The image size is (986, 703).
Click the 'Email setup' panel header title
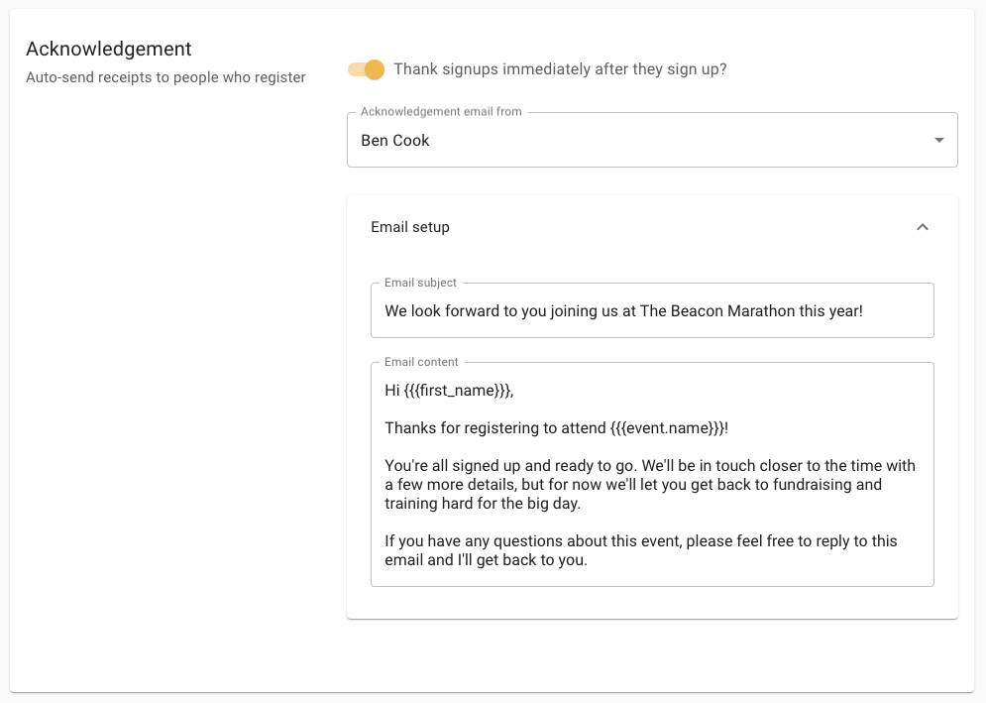(410, 227)
